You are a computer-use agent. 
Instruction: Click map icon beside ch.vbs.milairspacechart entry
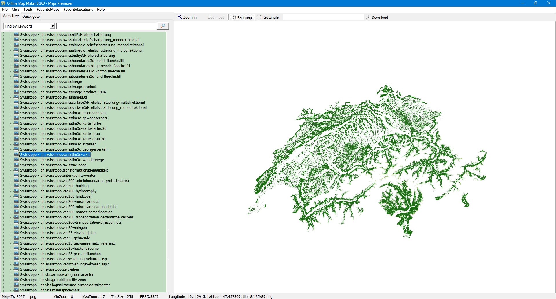click(x=17, y=290)
